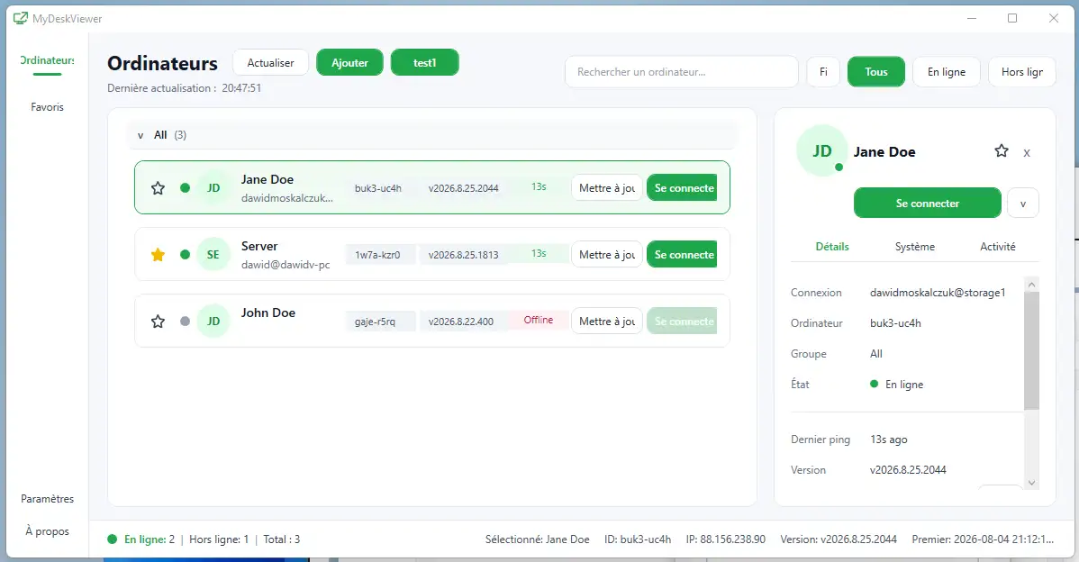The width and height of the screenshot is (1079, 562).
Task: Open dropdown arrow next to Se connecter
Action: (1022, 204)
